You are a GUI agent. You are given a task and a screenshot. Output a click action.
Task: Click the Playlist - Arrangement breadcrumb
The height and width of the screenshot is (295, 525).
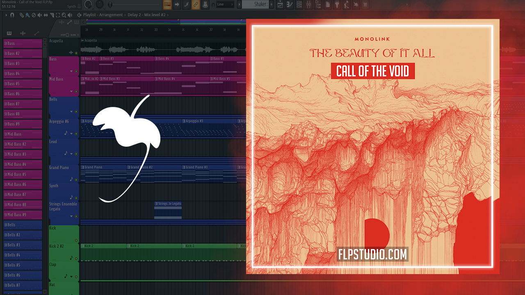103,15
